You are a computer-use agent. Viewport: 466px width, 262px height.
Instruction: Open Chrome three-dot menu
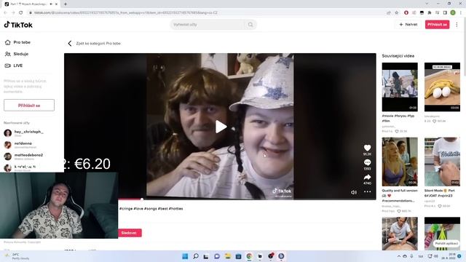tap(461, 13)
